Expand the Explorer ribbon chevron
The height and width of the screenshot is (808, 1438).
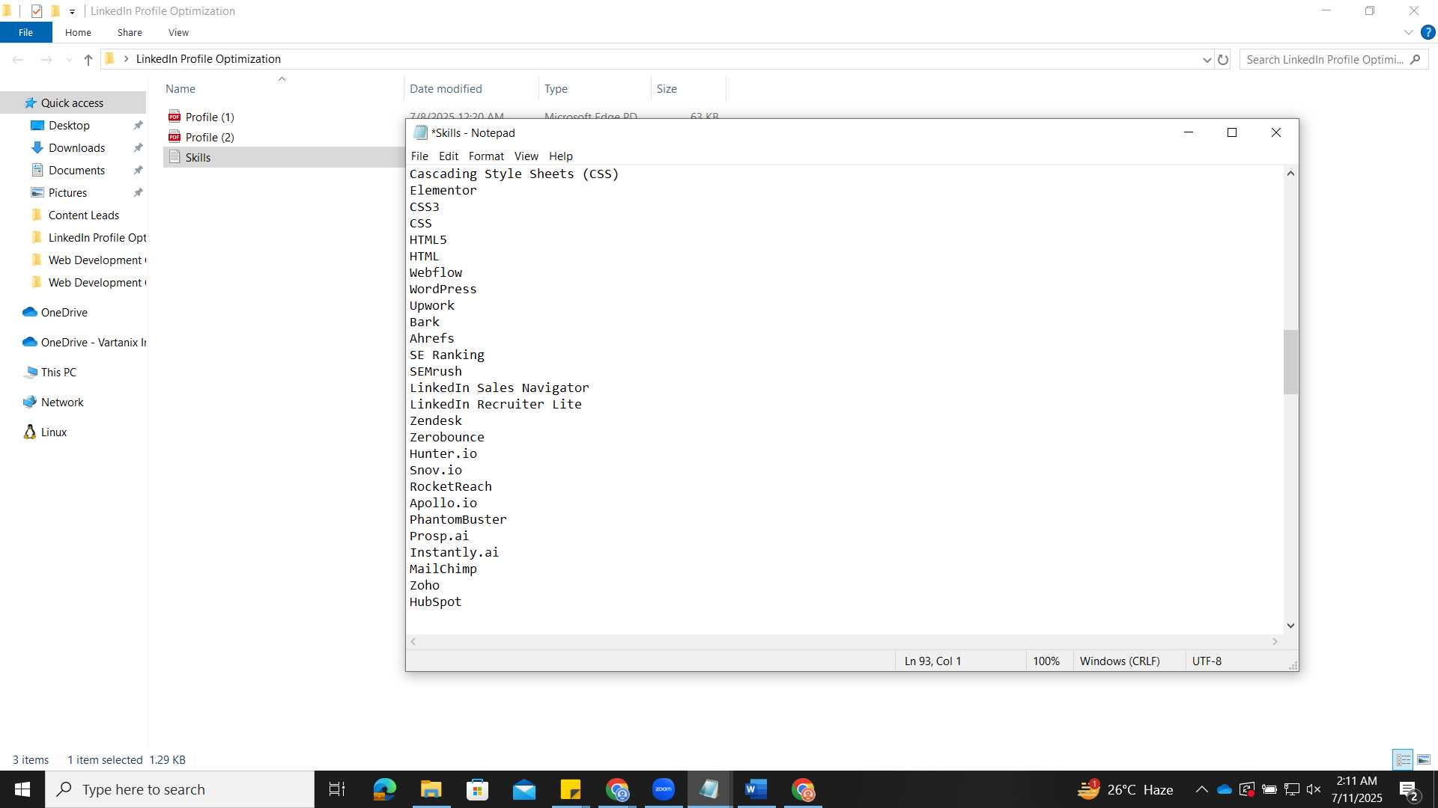click(x=1409, y=32)
